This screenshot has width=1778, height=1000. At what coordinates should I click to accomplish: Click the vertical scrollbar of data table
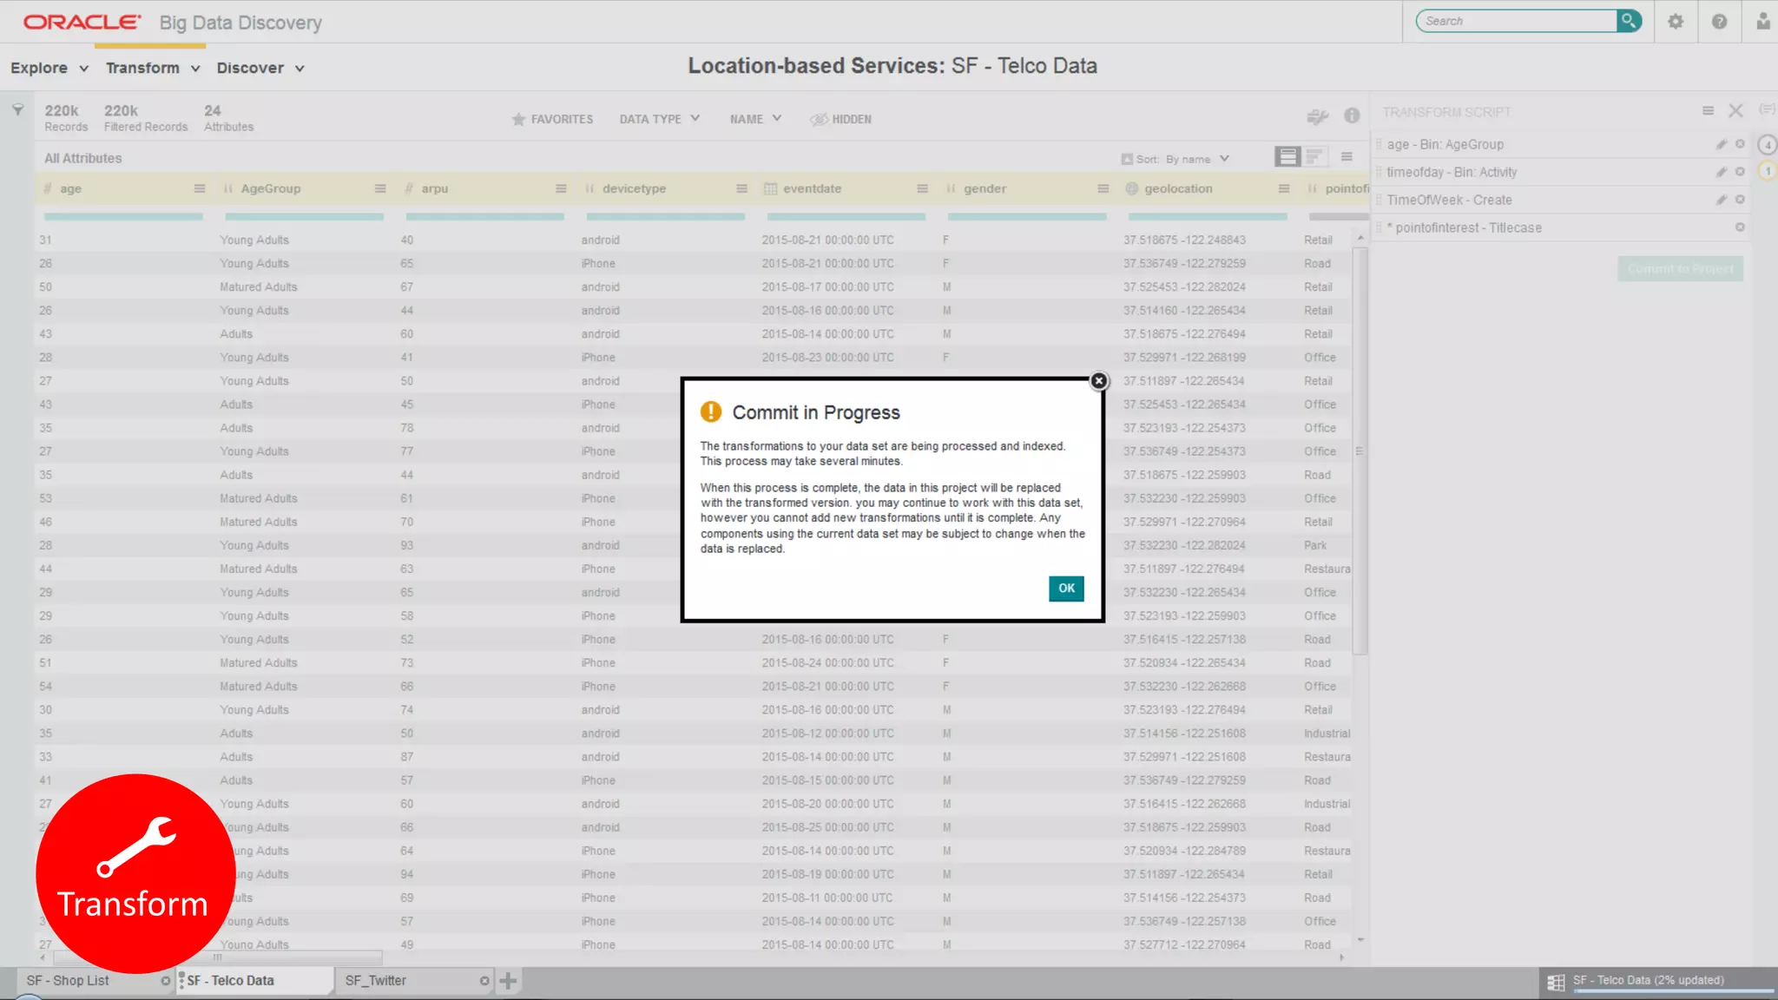[1360, 451]
